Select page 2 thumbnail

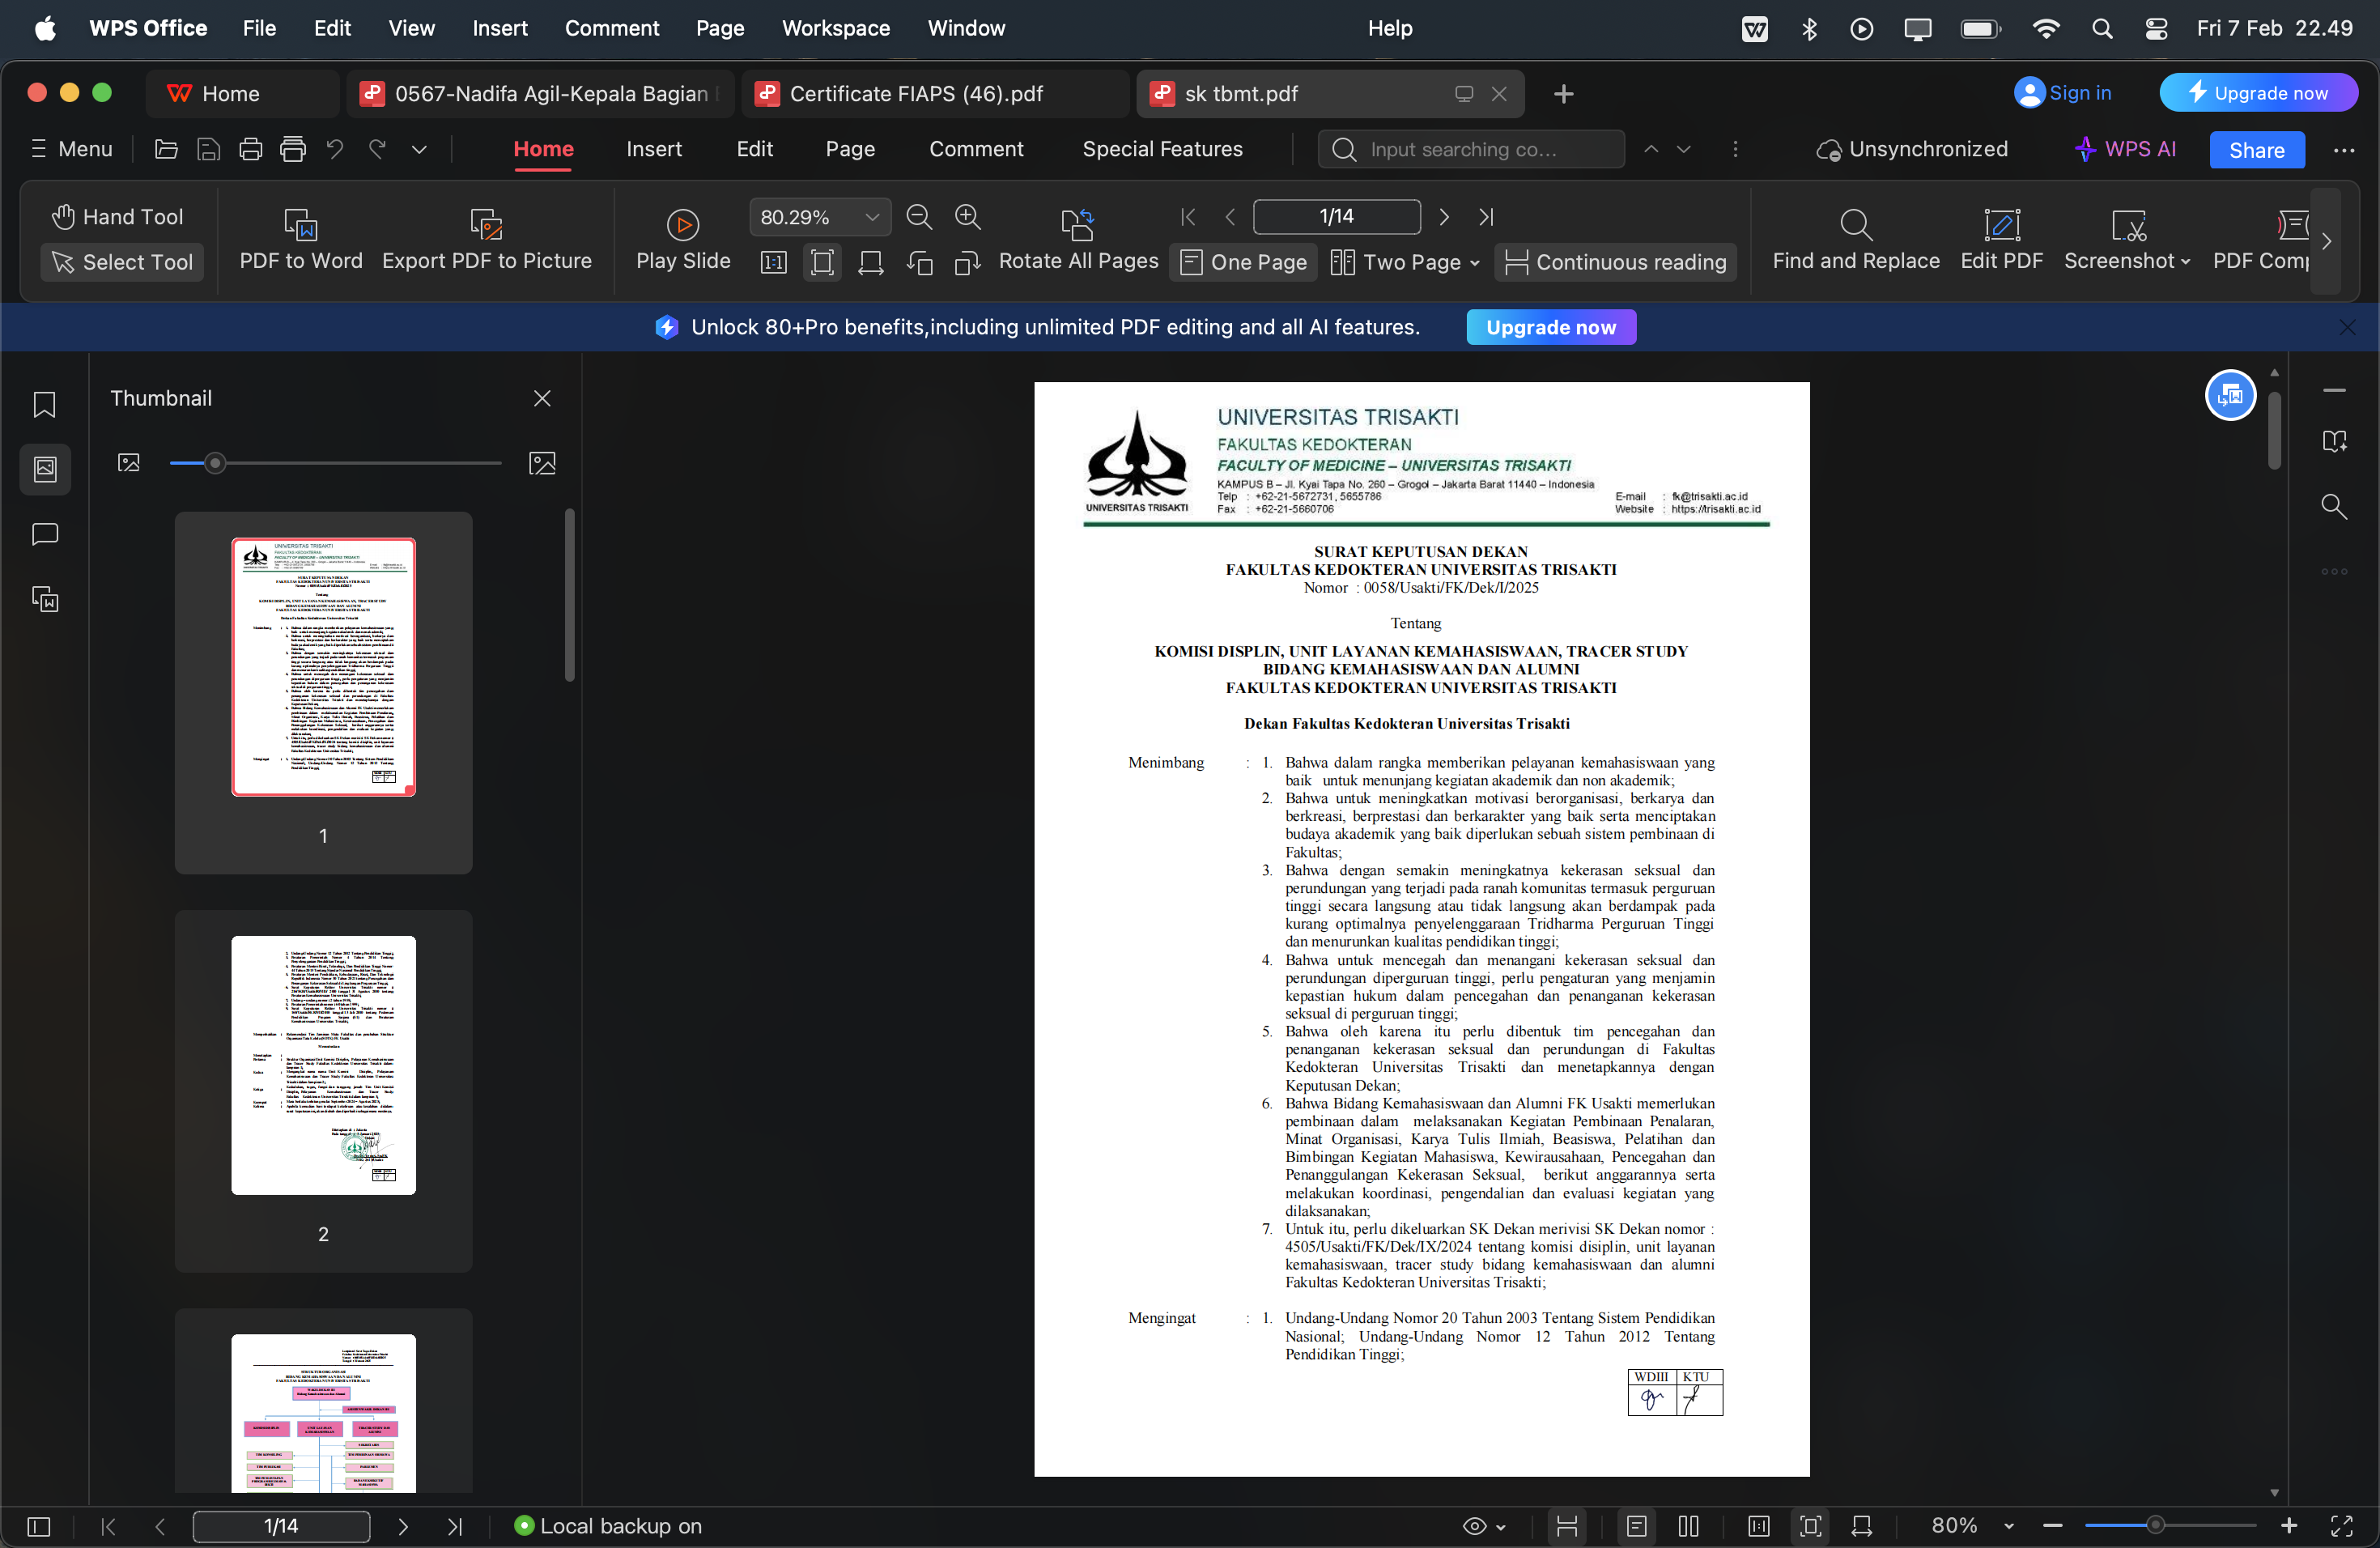coord(323,1065)
